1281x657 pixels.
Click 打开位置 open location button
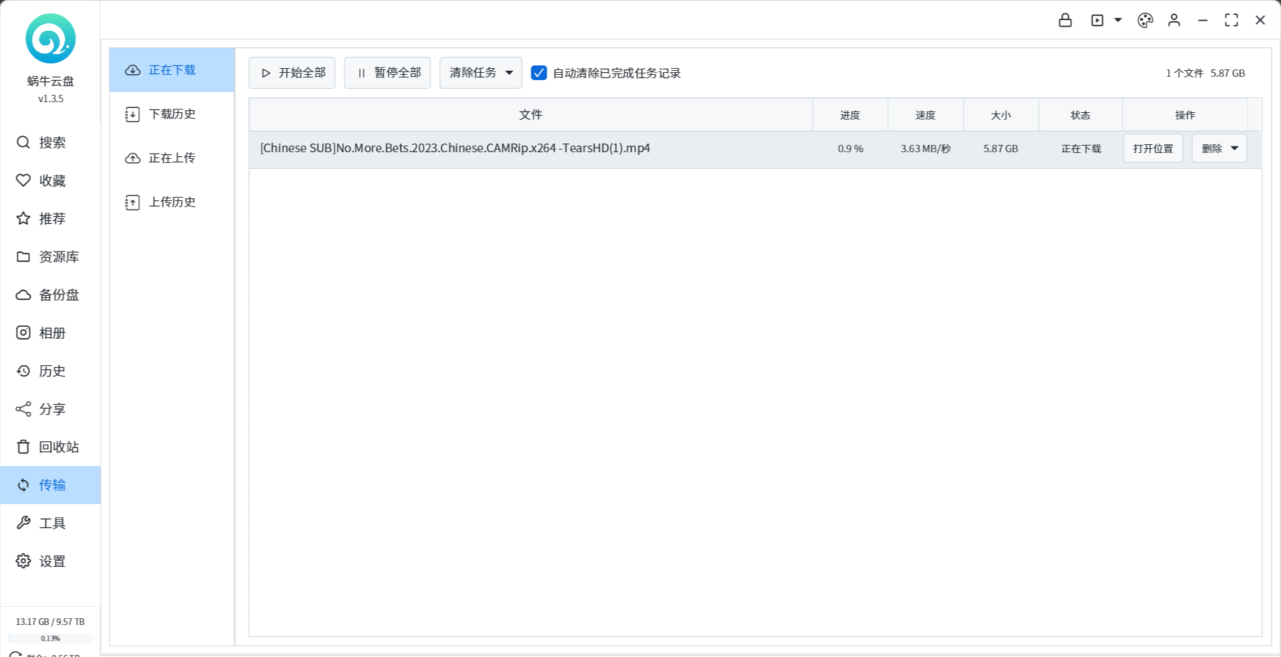pos(1153,148)
